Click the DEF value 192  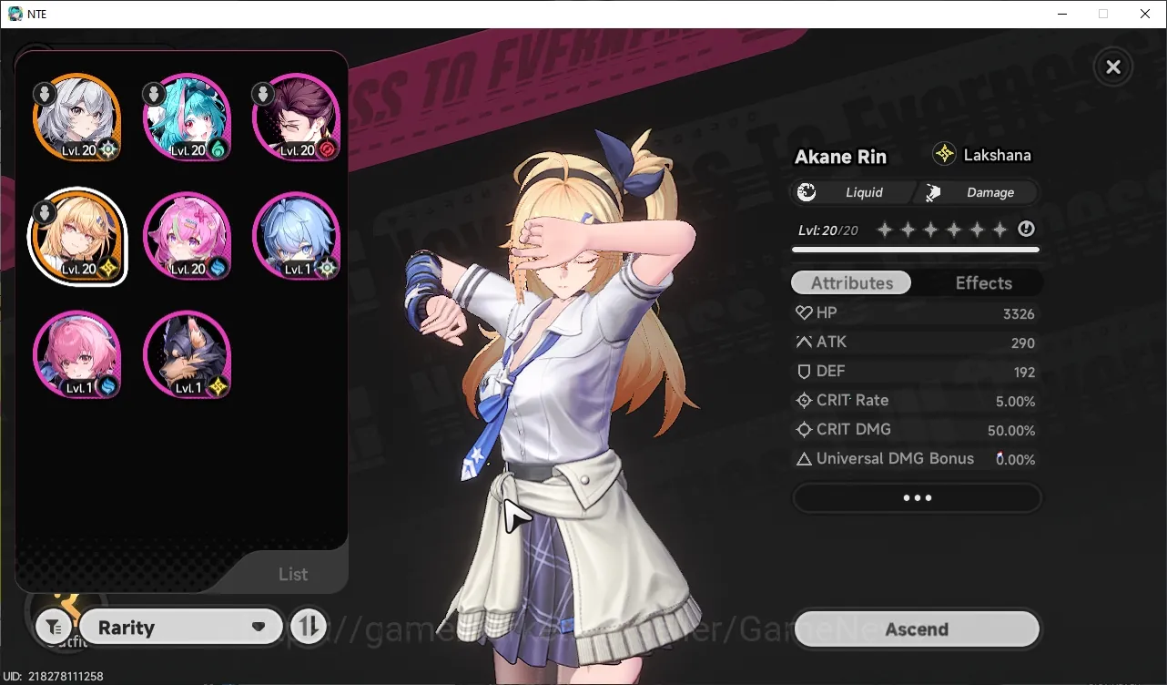pyautogui.click(x=1024, y=373)
